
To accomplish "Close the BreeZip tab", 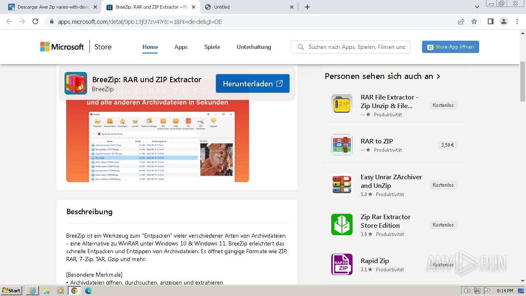I will [194, 7].
